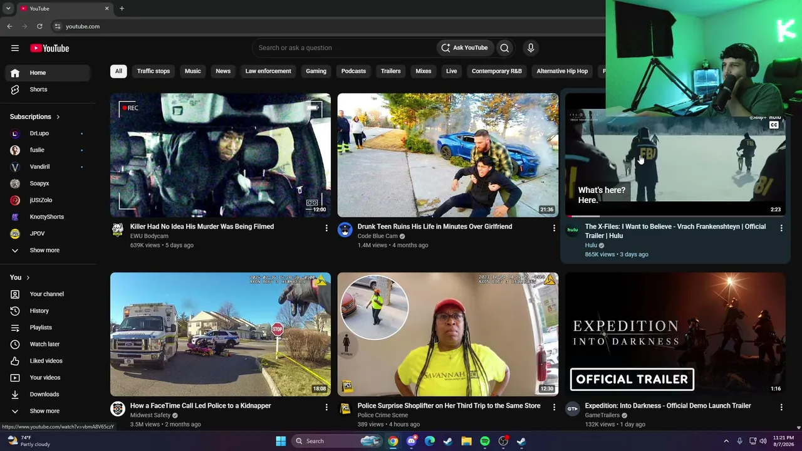Select the News filter chip
802x451 pixels.
tap(223, 71)
